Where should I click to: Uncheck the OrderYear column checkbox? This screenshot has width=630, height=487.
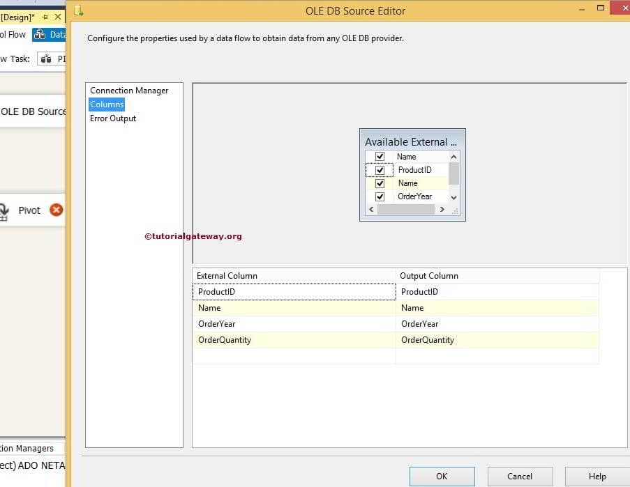click(x=380, y=196)
